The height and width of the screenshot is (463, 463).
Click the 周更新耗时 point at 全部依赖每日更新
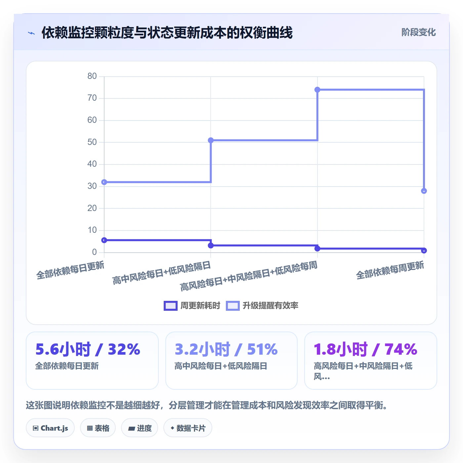104,240
